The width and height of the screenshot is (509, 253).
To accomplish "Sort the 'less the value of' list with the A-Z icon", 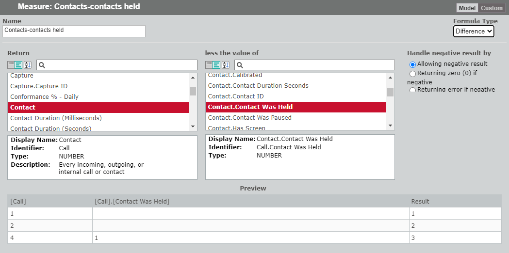I will click(226, 65).
